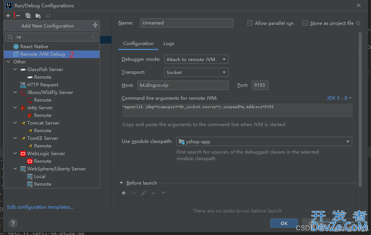Collapse the Jetty Server node
Viewport: 371px width, 235px height.
[x=15, y=108]
